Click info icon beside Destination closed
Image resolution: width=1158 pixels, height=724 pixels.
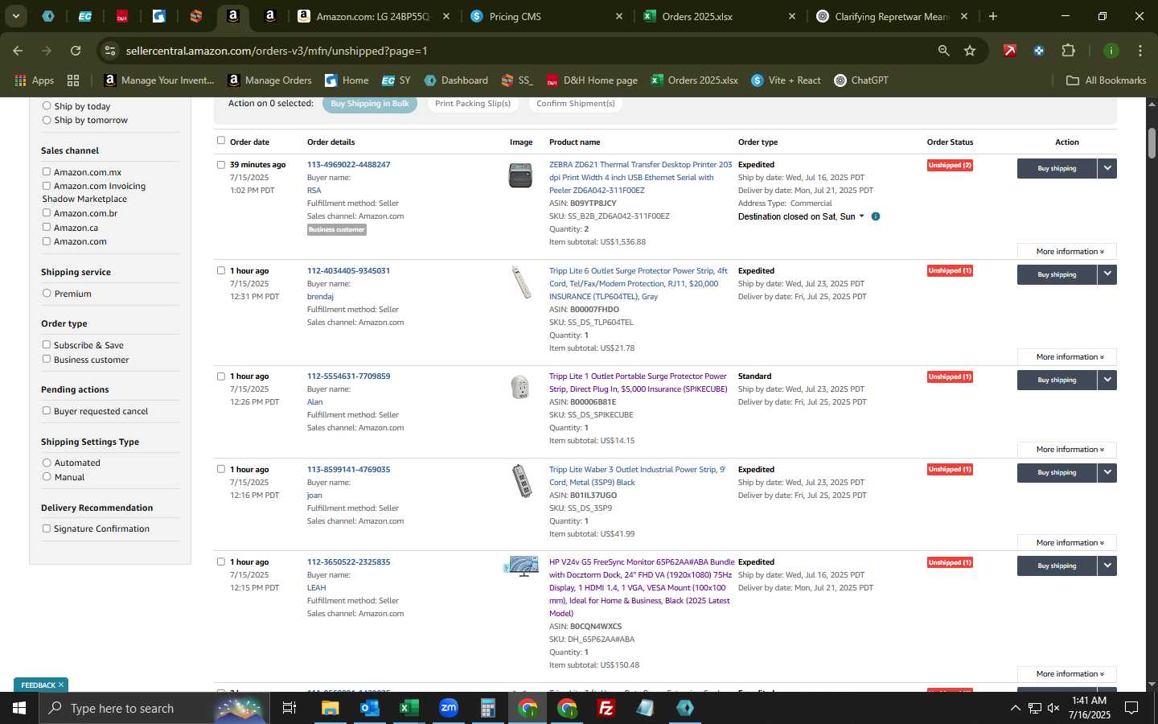[x=876, y=216]
